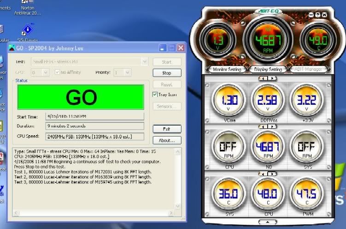
Task: Open Norton AntiVirus desktop shortcut
Action: click(x=28, y=8)
